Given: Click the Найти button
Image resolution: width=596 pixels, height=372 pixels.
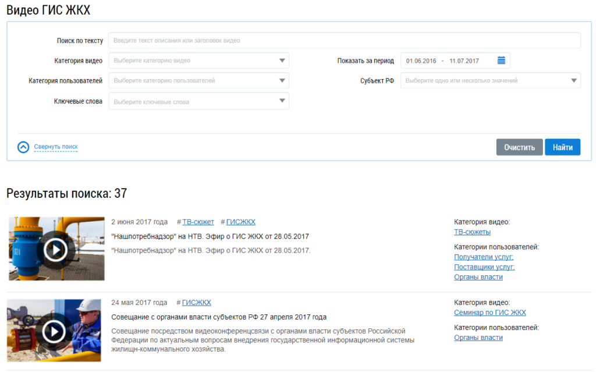Looking at the screenshot, I should (563, 147).
